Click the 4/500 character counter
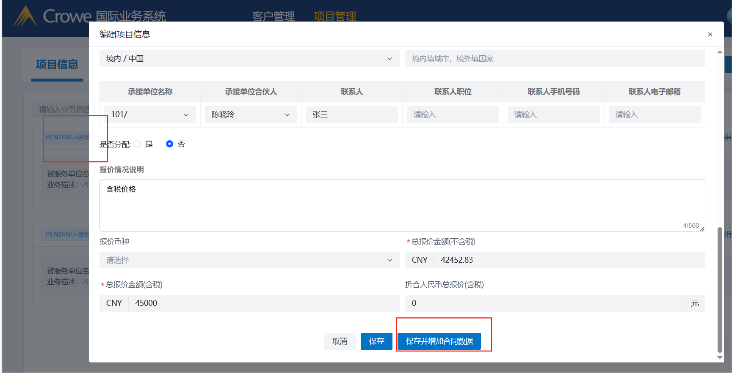 (x=691, y=226)
